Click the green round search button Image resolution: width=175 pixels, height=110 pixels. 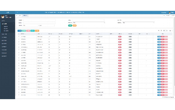click(70, 25)
